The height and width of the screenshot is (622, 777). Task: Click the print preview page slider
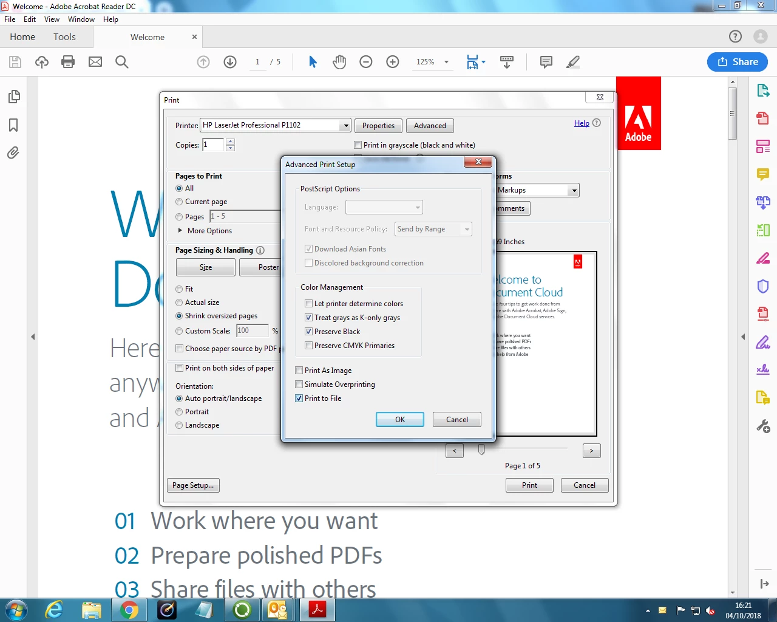pyautogui.click(x=481, y=449)
